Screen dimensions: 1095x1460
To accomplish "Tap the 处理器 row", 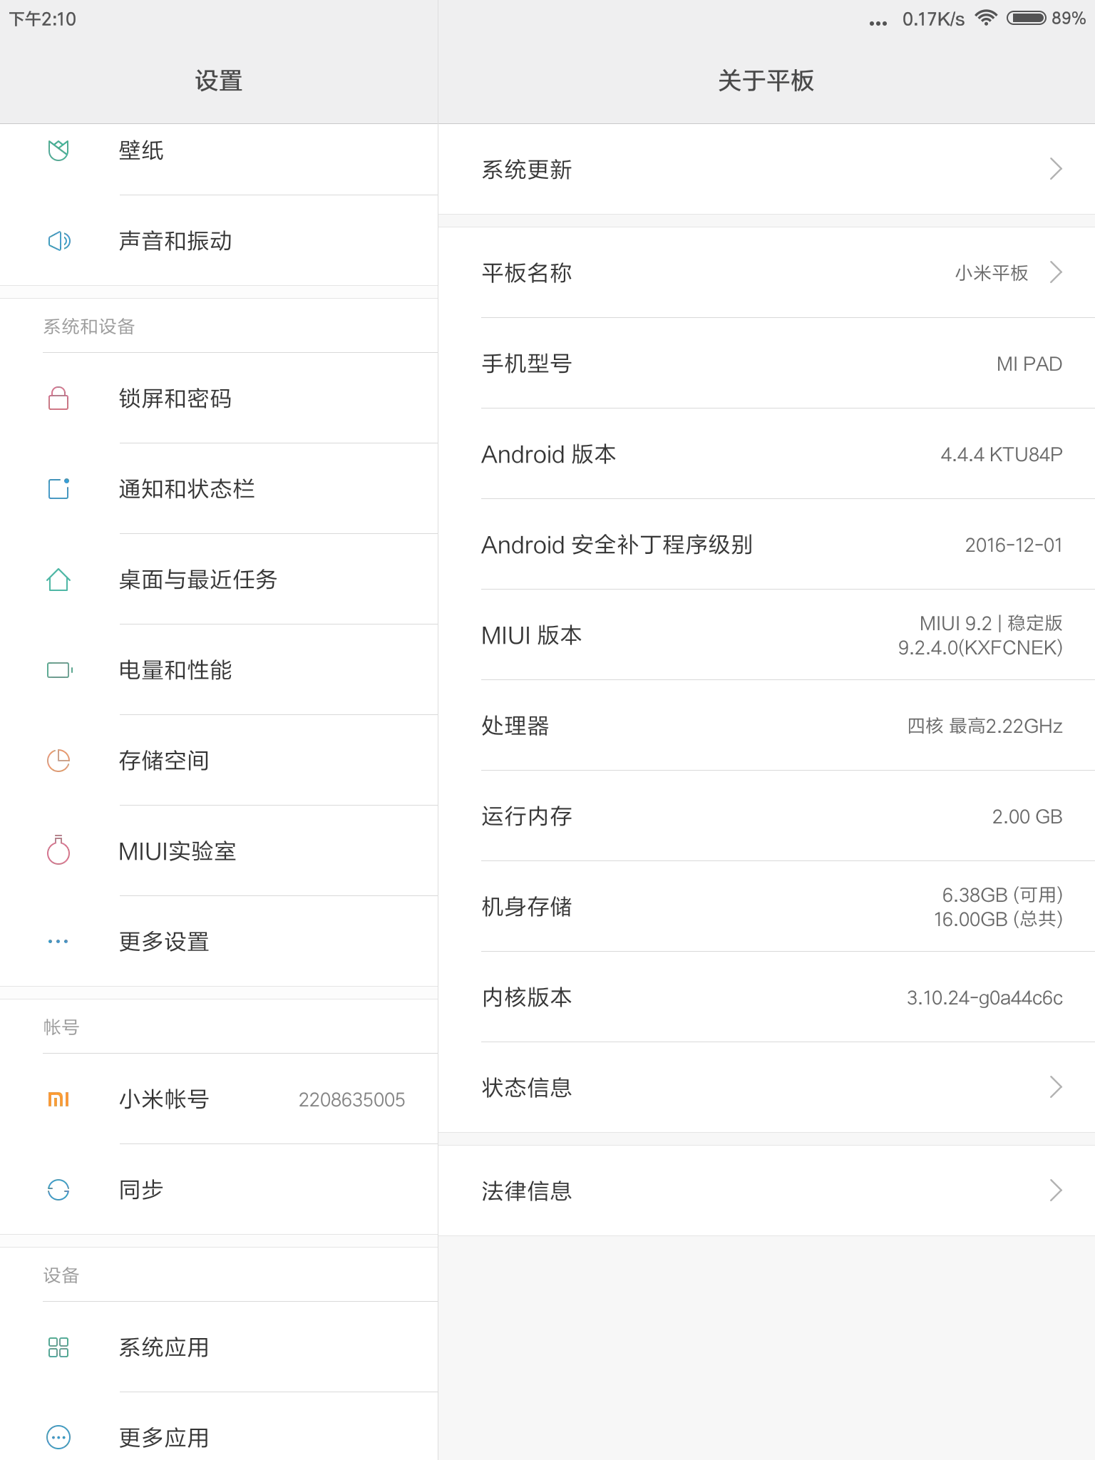I will tap(766, 725).
